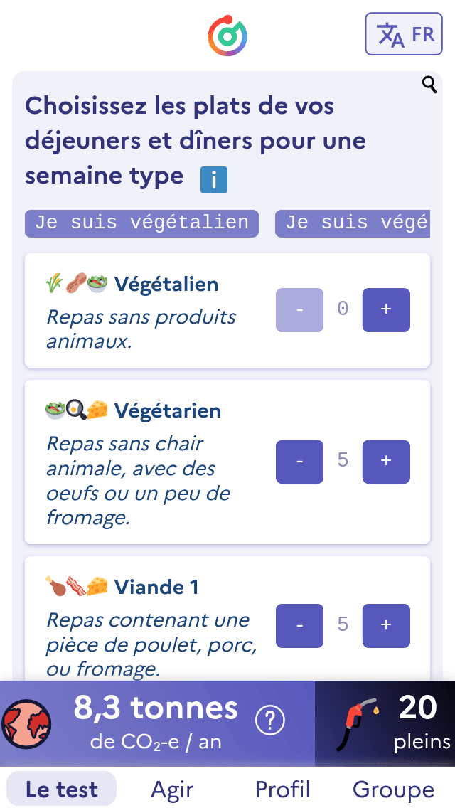The width and height of the screenshot is (455, 808).
Task: Go to the Groupe tab
Action: point(393,790)
